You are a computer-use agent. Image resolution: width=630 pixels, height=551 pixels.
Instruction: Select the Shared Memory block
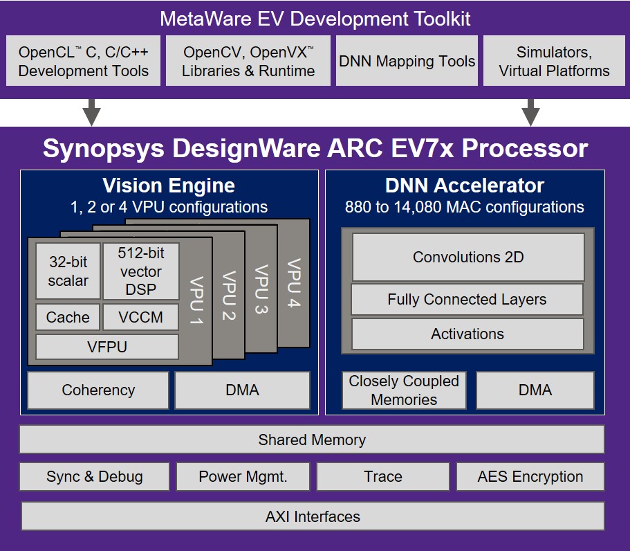[312, 439]
